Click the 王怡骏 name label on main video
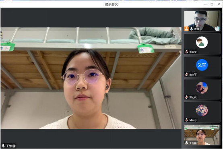223x149 pixels. tap(10, 146)
